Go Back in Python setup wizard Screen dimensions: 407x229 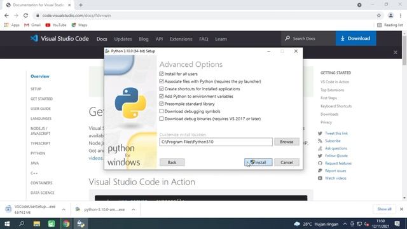tap(172, 163)
